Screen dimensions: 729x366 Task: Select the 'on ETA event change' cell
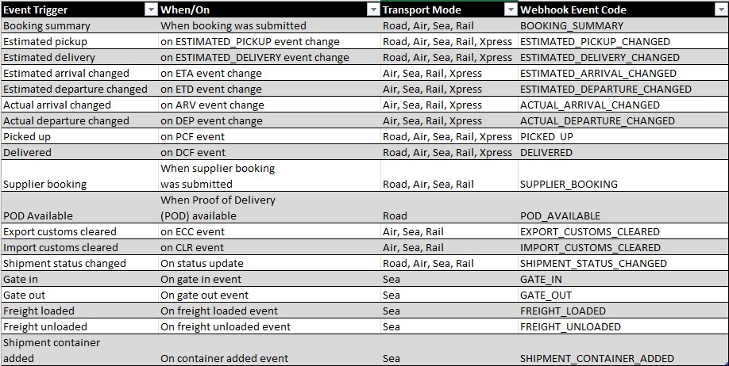click(211, 73)
